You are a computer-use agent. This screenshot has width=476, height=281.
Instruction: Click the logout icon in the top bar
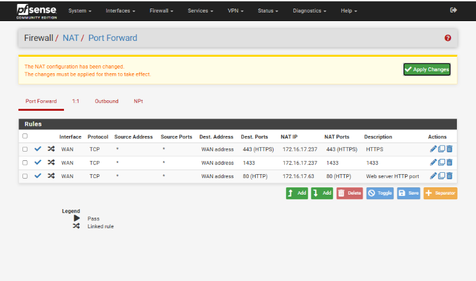pyautogui.click(x=453, y=11)
